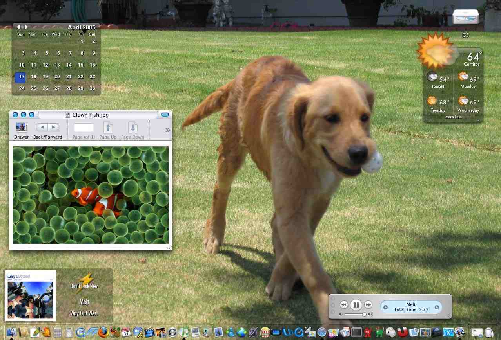Click the April 2005 calendar header

tap(82, 27)
